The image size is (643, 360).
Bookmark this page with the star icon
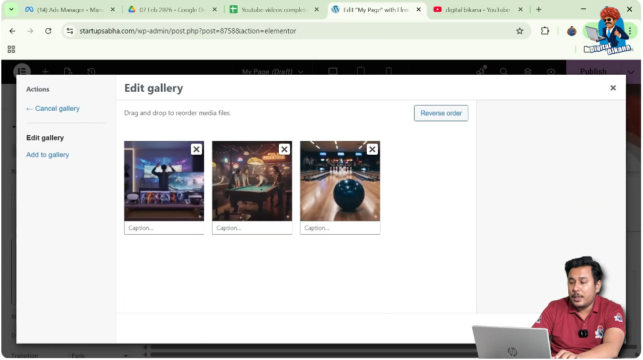(520, 31)
